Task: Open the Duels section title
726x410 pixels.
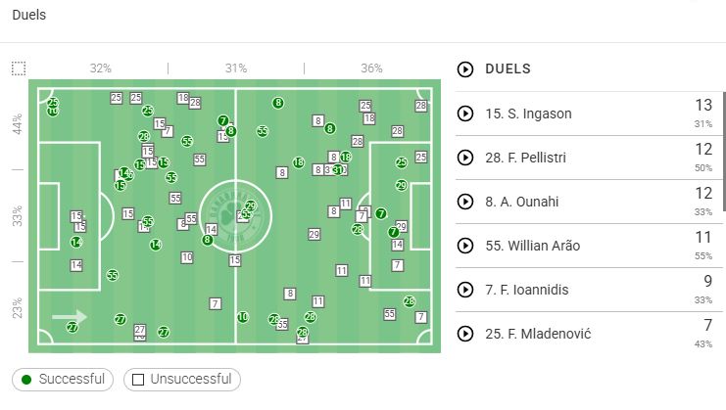Action: (27, 16)
